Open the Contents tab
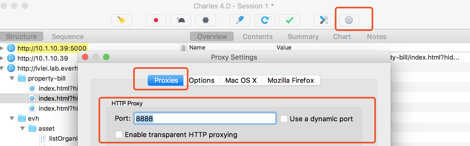470x146 pixels. 257,37
